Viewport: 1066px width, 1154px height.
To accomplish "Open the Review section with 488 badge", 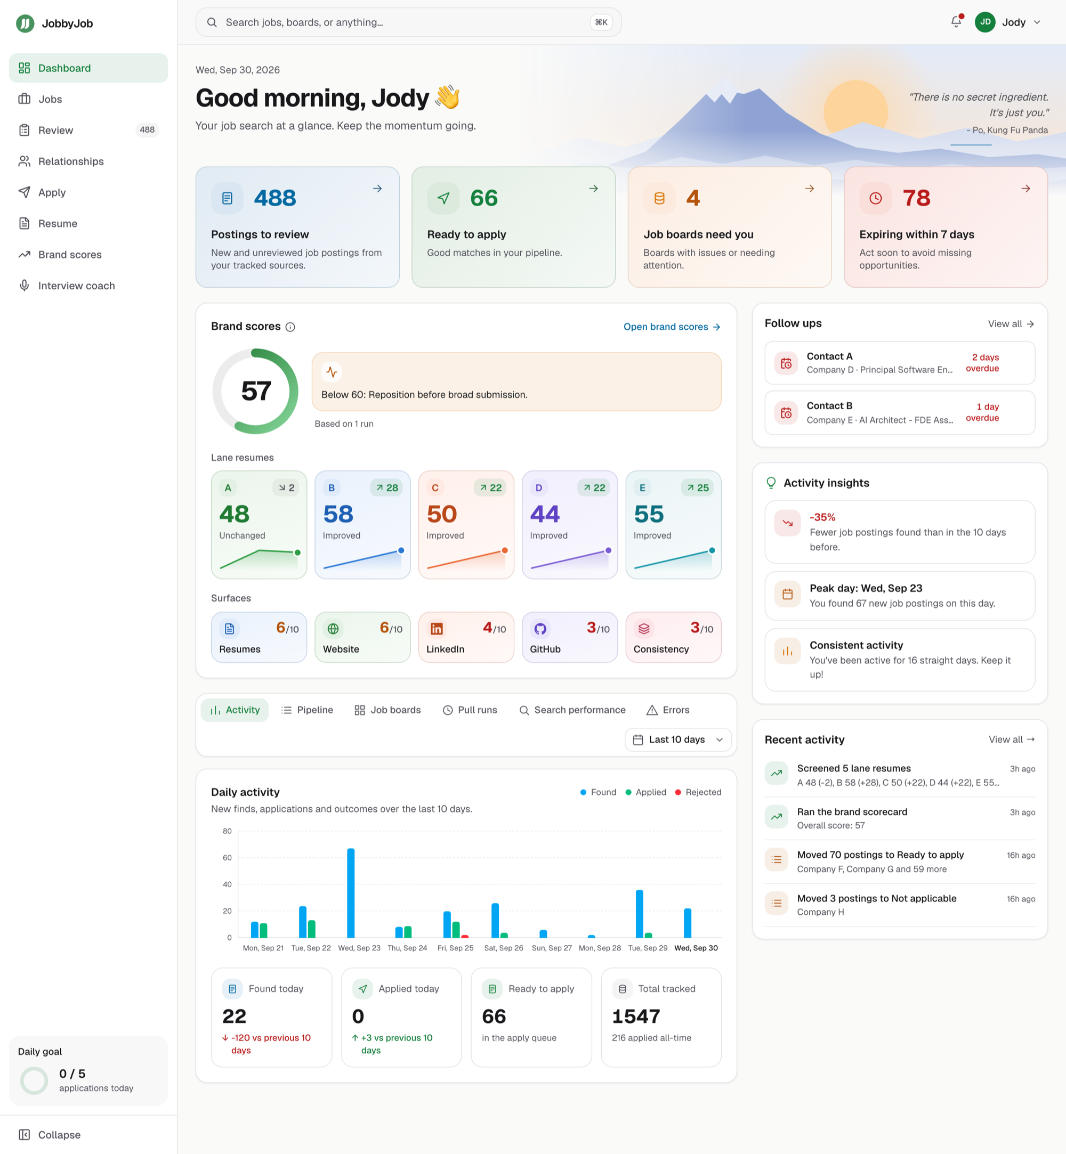I will 88,131.
